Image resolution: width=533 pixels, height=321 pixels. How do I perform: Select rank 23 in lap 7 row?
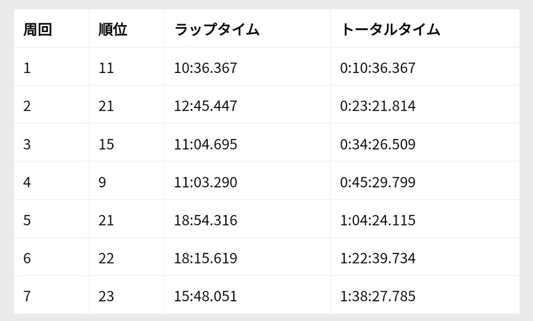pos(106,296)
